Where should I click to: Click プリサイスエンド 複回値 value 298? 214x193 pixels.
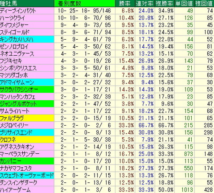click(x=208, y=132)
